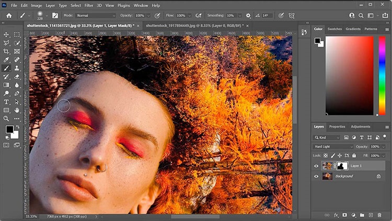Click inside the color picker field
This screenshot has width=392, height=221.
[350, 76]
